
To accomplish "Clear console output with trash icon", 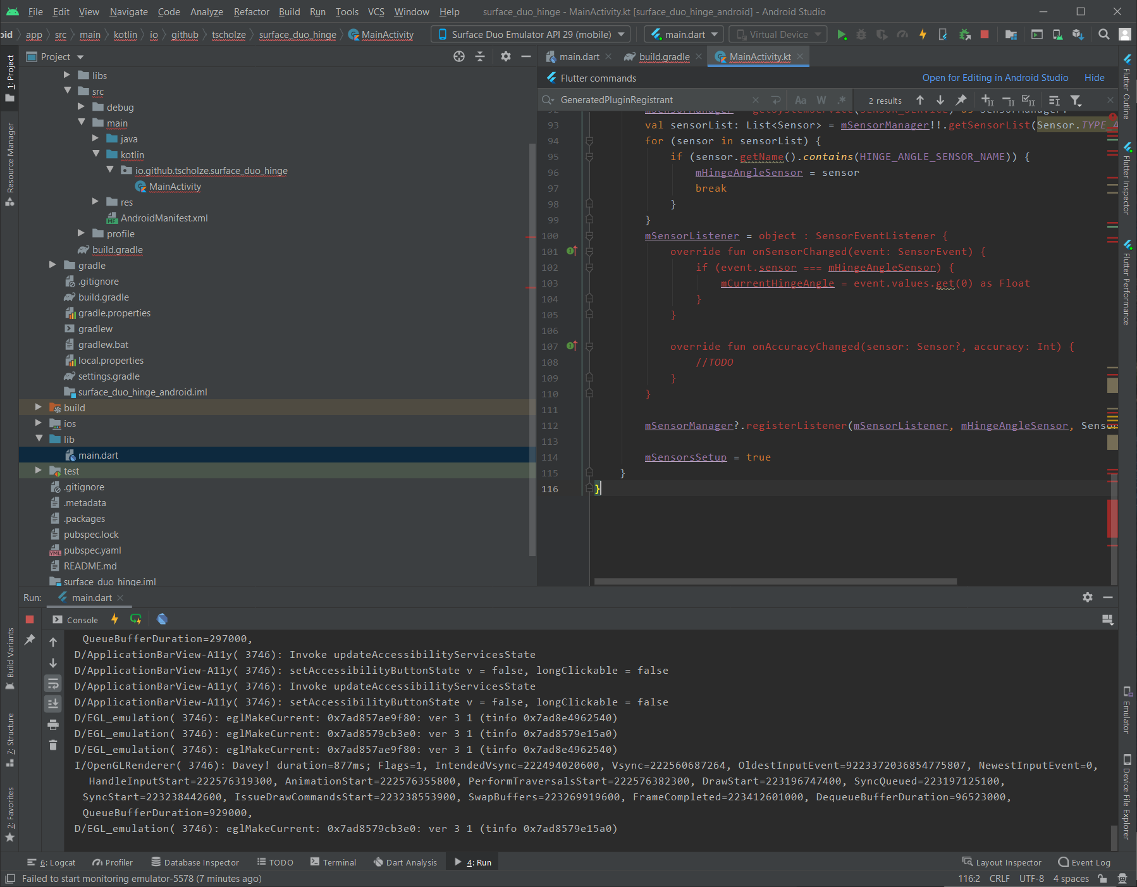I will (x=53, y=745).
